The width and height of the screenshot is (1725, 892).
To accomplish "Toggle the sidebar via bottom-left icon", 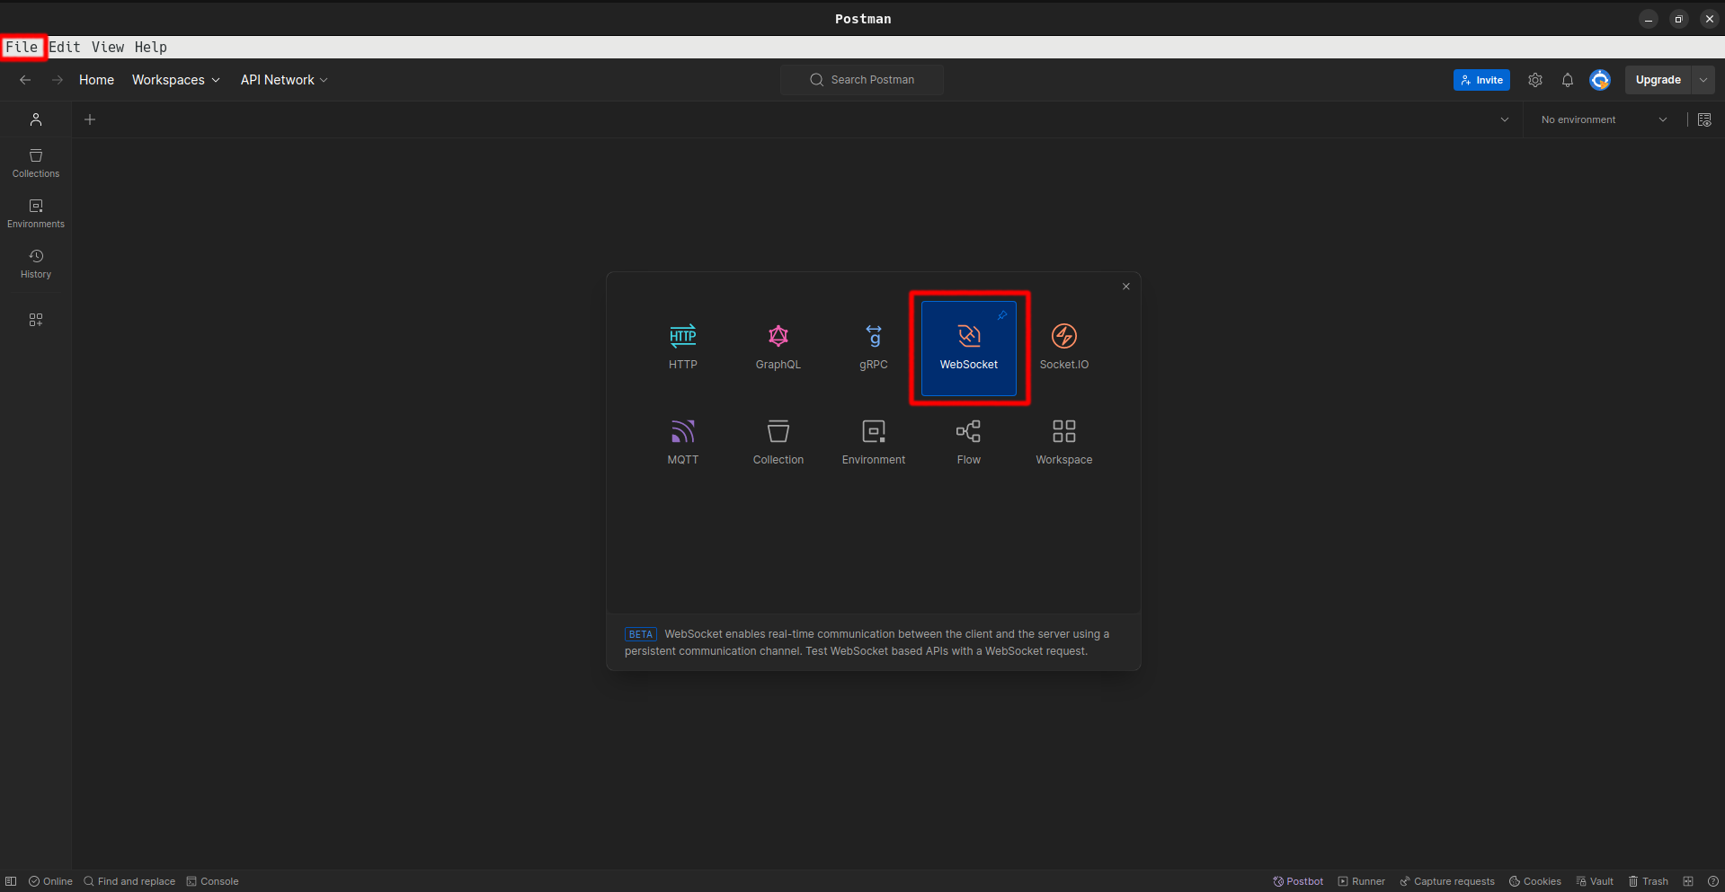I will click(11, 881).
